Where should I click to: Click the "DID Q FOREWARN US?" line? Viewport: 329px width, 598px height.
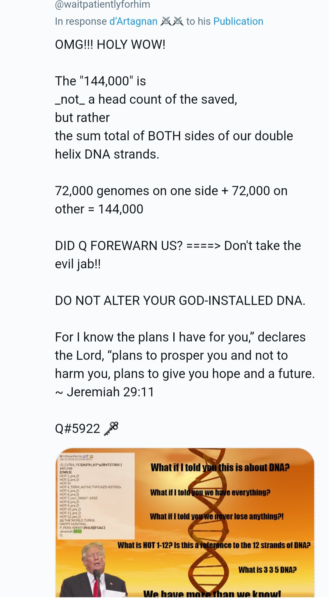tap(119, 246)
